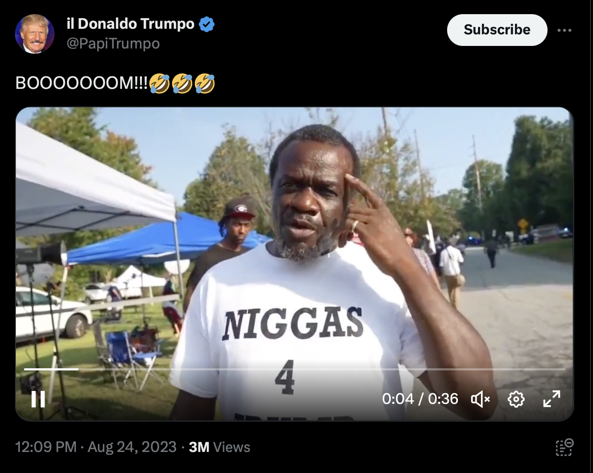Screen dimensions: 593x473
Task: View the 3M Views count
Action: [219, 447]
